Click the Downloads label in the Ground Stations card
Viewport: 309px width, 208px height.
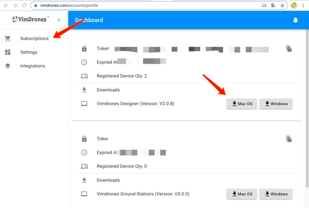pyautogui.click(x=108, y=180)
